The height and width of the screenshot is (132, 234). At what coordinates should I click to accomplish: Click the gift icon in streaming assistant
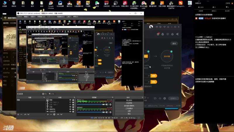pos(158,34)
